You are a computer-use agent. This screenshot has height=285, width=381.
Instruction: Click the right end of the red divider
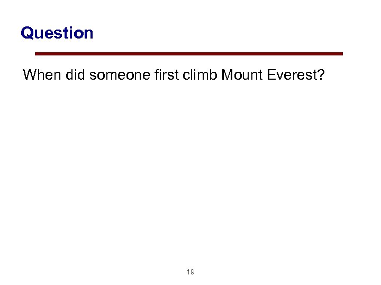[341, 53]
